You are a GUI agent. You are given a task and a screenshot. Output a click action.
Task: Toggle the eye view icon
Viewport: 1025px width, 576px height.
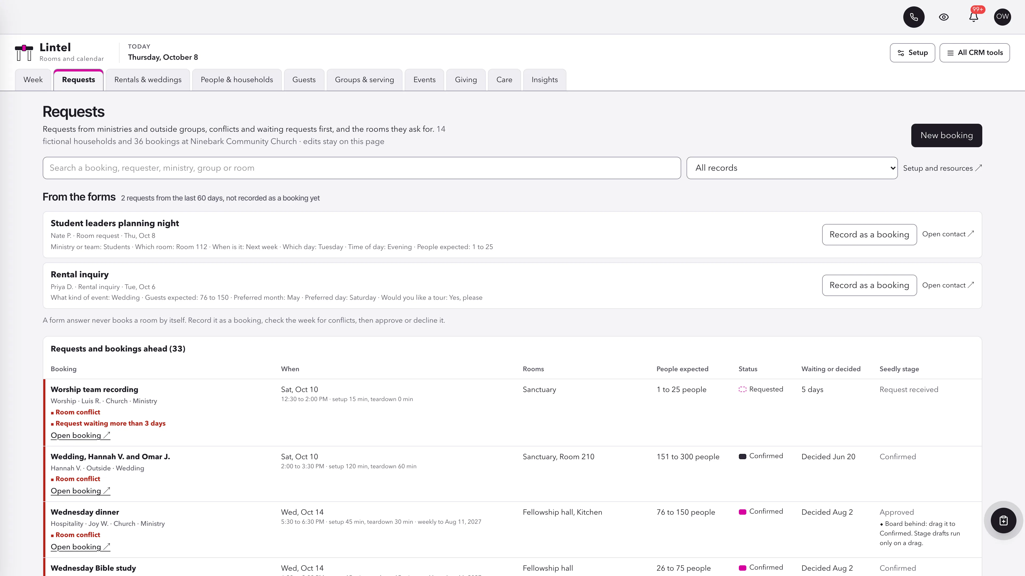944,17
